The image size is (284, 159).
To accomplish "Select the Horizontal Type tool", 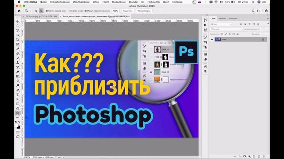I will [x=18, y=95].
